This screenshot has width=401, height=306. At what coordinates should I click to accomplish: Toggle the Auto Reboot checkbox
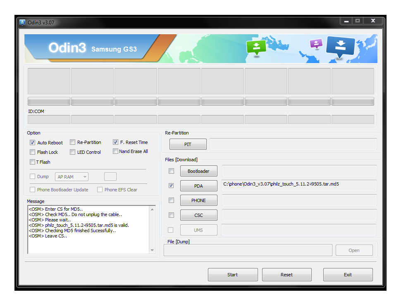coord(32,142)
